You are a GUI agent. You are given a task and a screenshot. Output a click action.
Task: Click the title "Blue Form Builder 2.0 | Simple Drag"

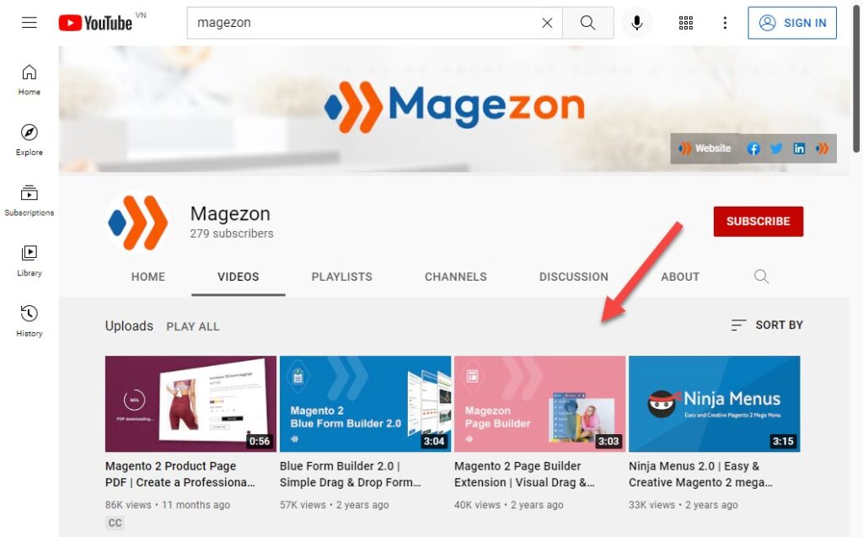tap(351, 475)
